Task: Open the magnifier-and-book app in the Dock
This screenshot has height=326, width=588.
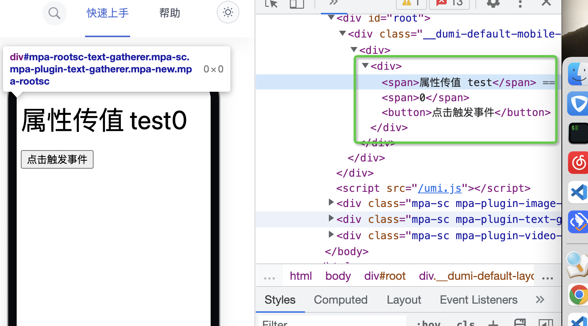Action: [x=578, y=264]
